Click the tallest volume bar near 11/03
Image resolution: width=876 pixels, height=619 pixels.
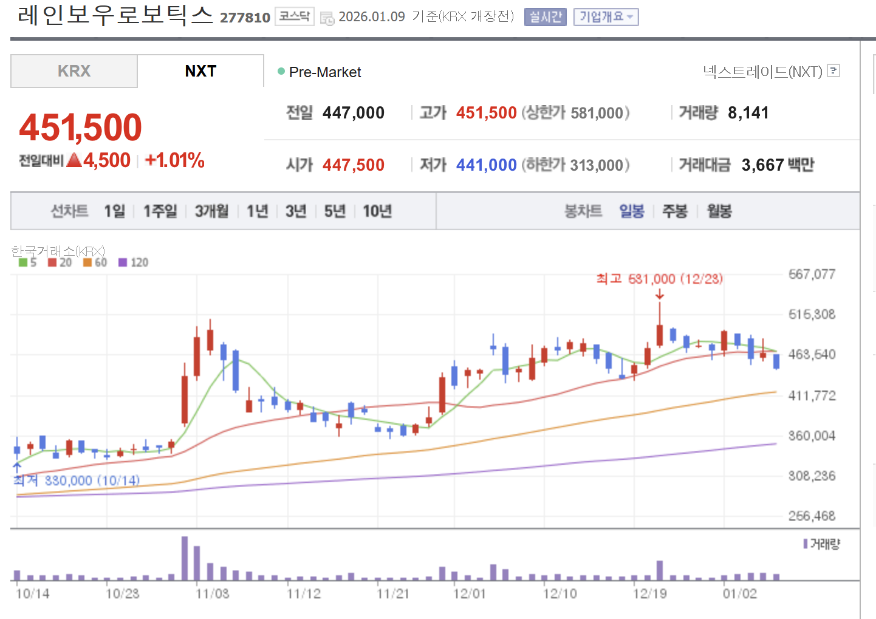pos(185,558)
